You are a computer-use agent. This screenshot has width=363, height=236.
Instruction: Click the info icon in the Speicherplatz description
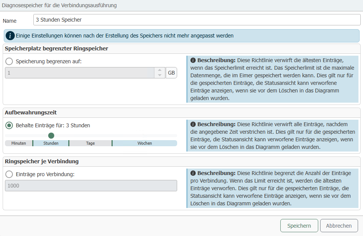pyautogui.click(x=193, y=61)
